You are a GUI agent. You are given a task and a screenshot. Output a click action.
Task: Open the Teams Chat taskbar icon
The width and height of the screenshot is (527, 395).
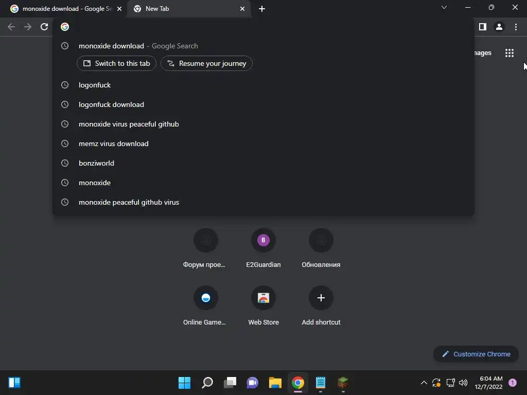(252, 383)
